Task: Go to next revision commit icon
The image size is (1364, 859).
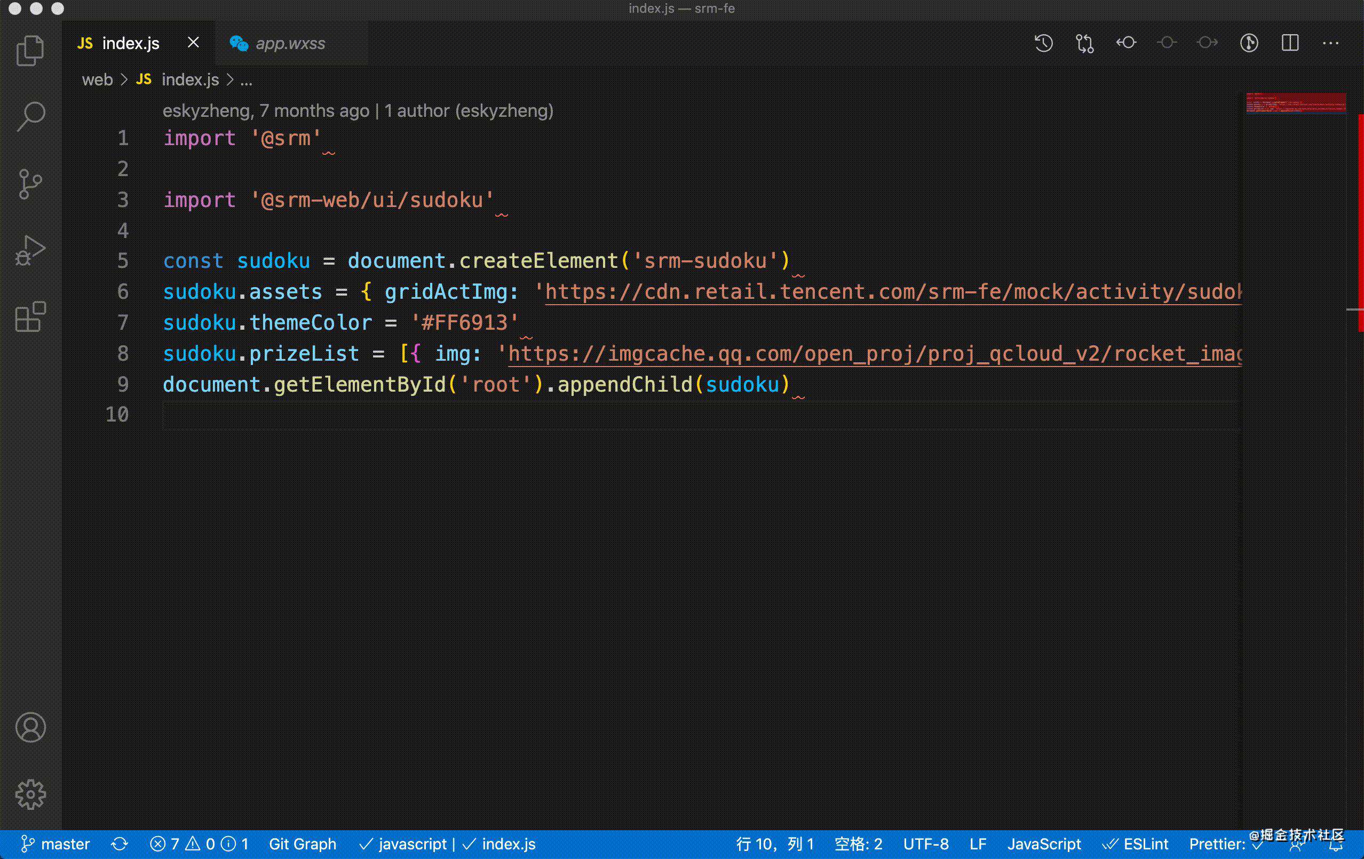Action: click(1208, 43)
